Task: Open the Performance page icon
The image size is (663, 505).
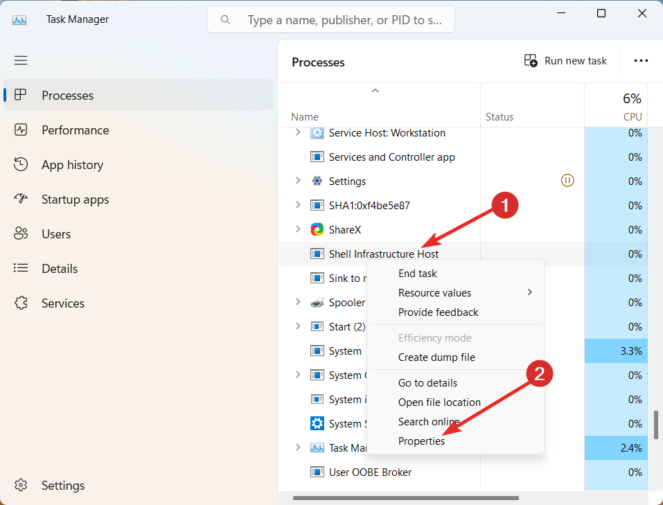Action: coord(21,130)
